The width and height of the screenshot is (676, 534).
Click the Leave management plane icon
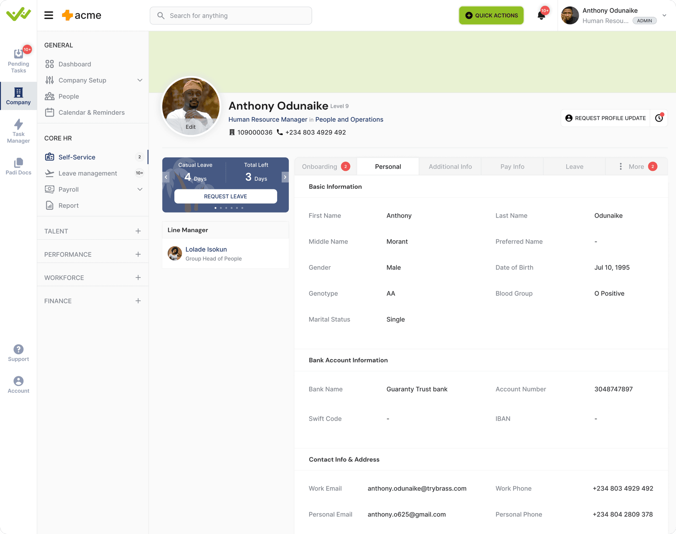point(50,173)
